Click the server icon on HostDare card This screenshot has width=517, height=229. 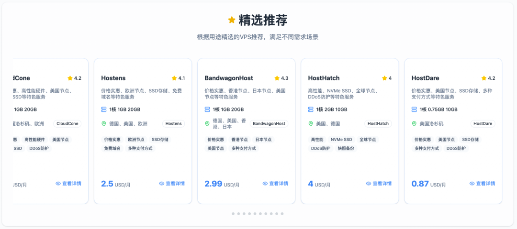click(x=414, y=109)
